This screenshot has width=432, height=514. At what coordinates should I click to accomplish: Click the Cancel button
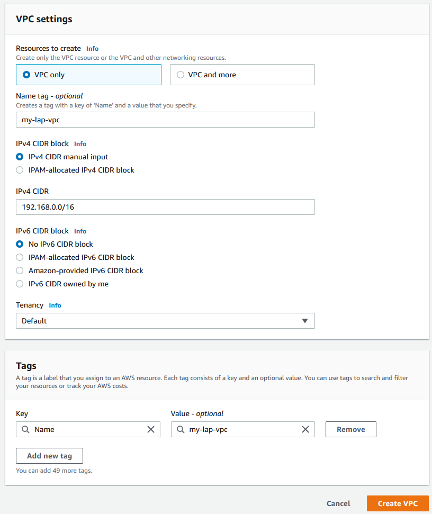[x=338, y=503]
